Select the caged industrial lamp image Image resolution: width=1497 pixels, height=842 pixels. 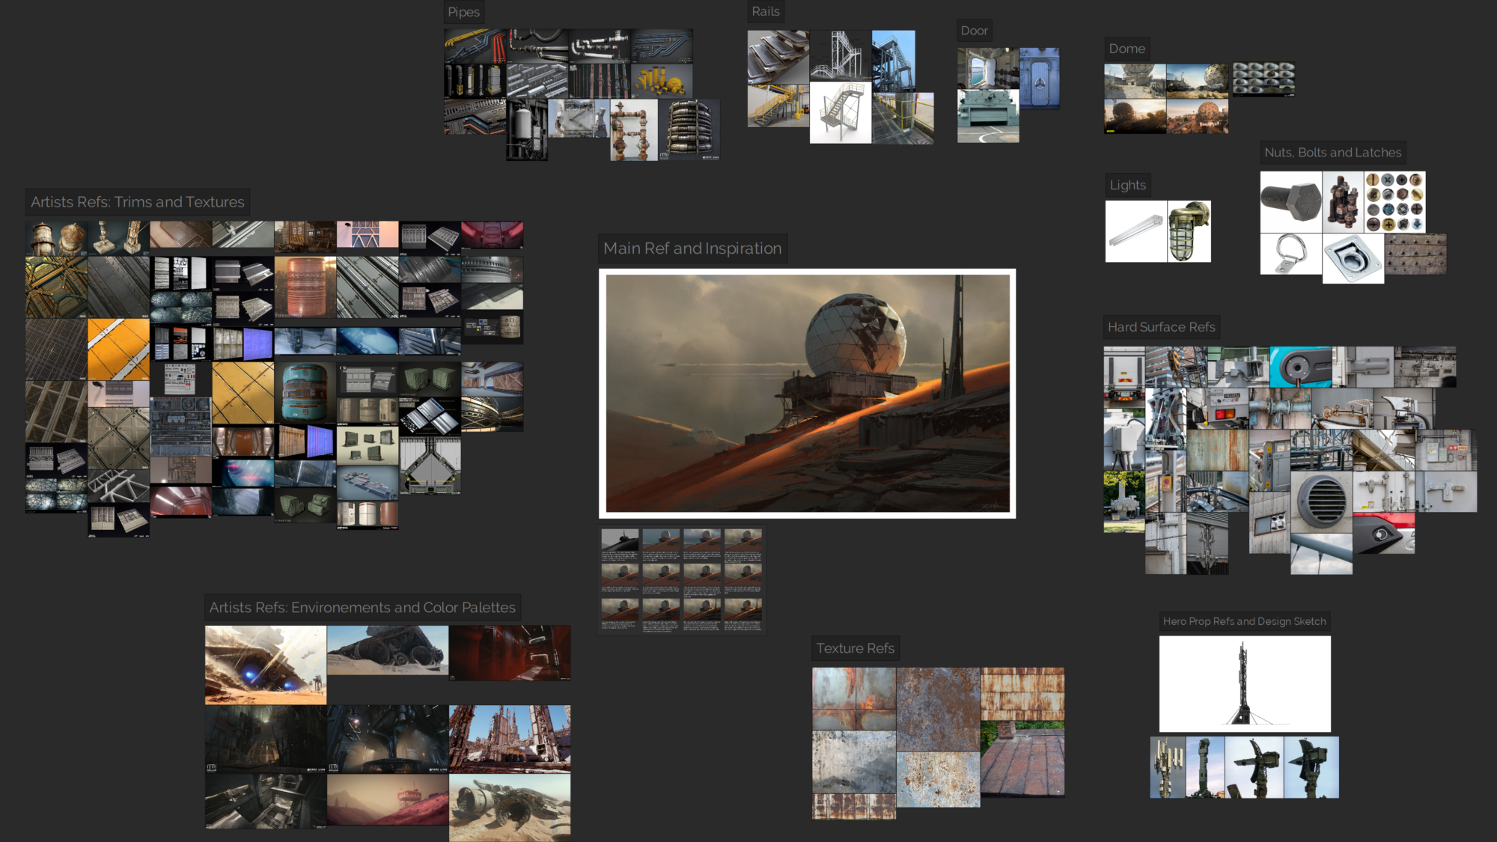1189,231
